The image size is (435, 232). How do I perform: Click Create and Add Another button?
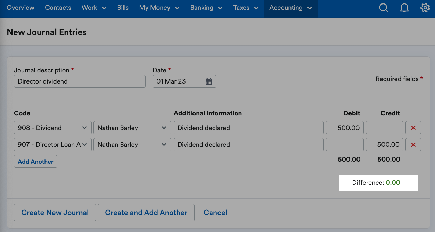pos(146,213)
